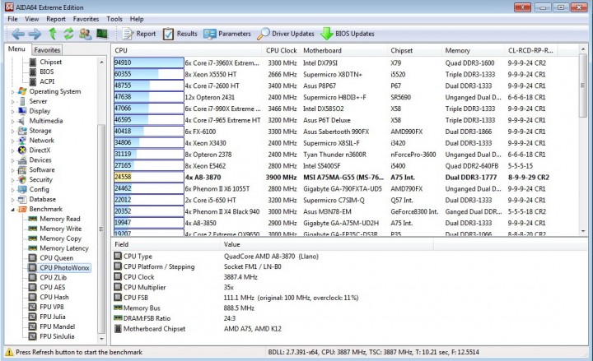Open the View menu
593x361 pixels.
[32, 19]
